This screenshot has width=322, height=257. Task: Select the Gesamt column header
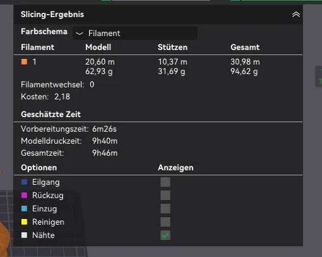click(x=245, y=47)
